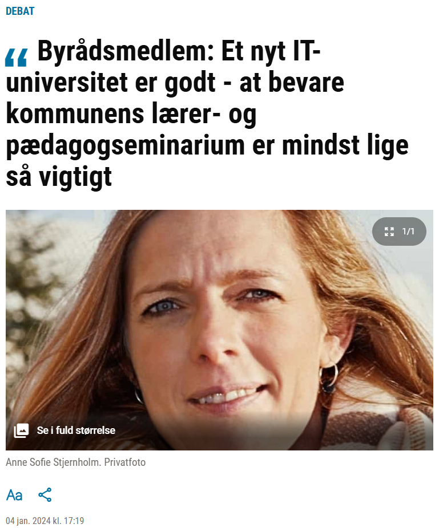Click 'Privatfoto' credit in caption

click(125, 462)
